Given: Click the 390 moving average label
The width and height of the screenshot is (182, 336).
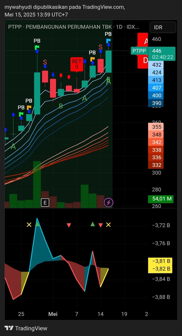Looking at the screenshot, I should [156, 103].
